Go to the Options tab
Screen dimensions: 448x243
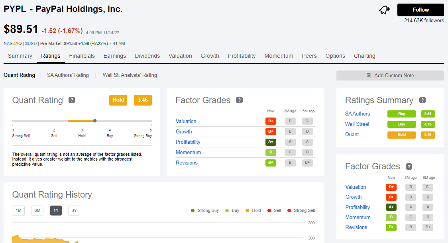tap(335, 56)
